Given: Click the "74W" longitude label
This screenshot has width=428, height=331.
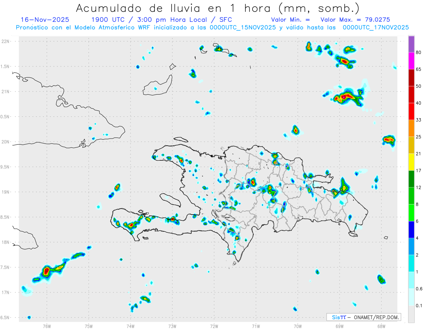Looking at the screenshot, I should pos(131,326).
